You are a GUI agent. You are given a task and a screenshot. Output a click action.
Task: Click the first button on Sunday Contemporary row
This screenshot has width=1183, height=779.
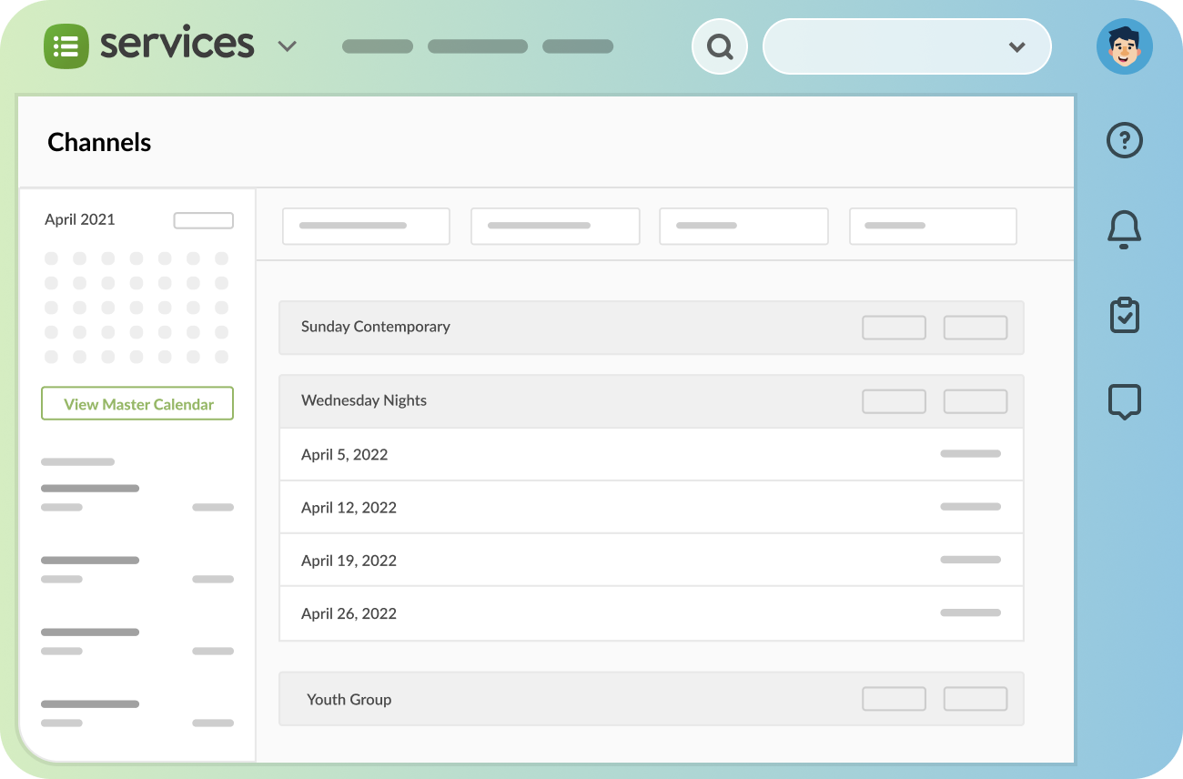[x=894, y=327]
